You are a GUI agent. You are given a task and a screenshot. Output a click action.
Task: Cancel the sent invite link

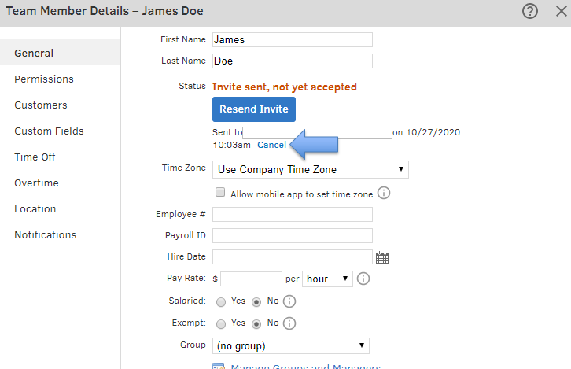(x=271, y=146)
